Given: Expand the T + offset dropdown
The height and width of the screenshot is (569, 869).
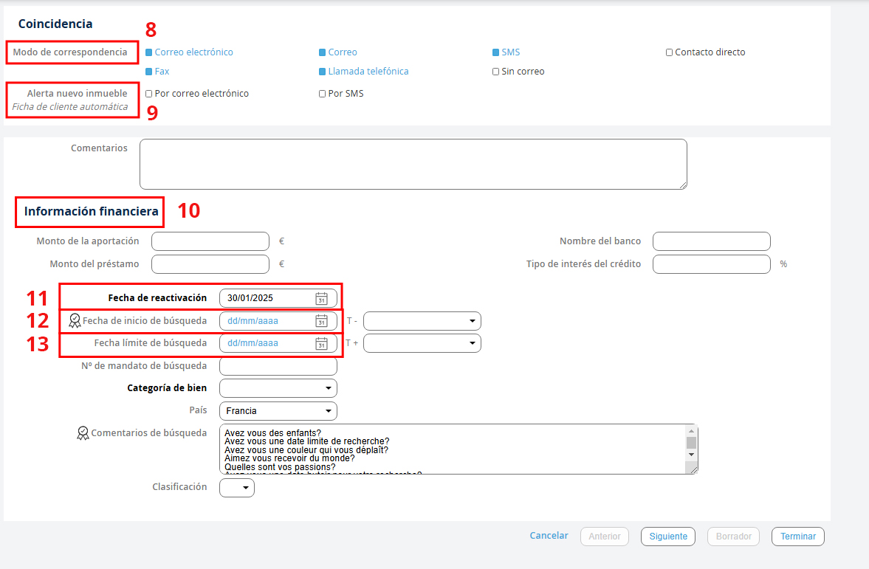Looking at the screenshot, I should click(422, 343).
